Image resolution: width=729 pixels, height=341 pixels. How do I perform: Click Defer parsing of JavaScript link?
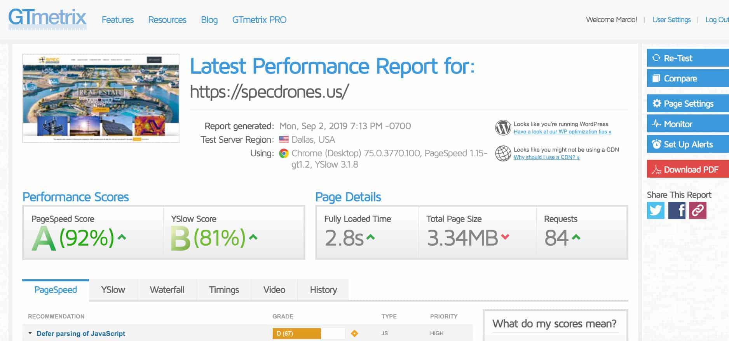coord(81,333)
